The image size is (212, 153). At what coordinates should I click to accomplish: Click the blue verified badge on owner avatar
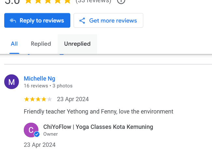pyautogui.click(x=37, y=134)
